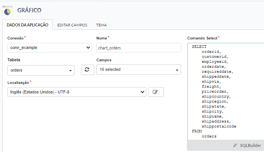The height and width of the screenshot is (152, 264).
Task: Open the Tema tab
Action: (101, 25)
